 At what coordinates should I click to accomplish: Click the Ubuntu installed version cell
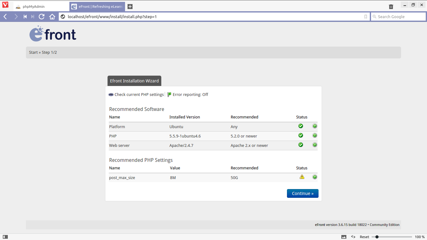tap(176, 127)
